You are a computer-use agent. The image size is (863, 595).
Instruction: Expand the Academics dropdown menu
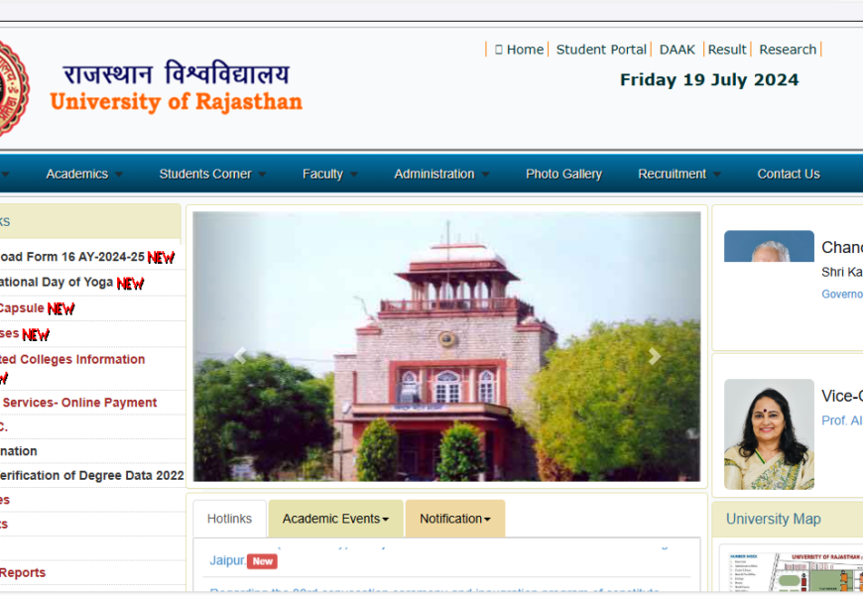pos(84,174)
